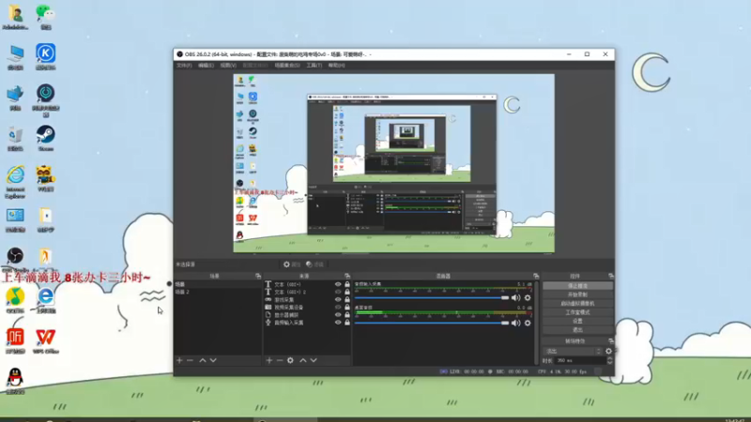Pop out the Sources dock
The image size is (751, 422).
347,276
